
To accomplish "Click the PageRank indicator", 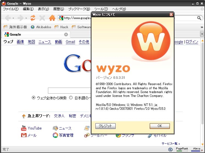I will pos(182,149).
